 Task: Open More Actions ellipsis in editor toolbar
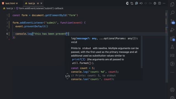(164, 3)
